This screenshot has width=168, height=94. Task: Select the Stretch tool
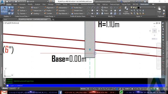[x=105, y=13]
